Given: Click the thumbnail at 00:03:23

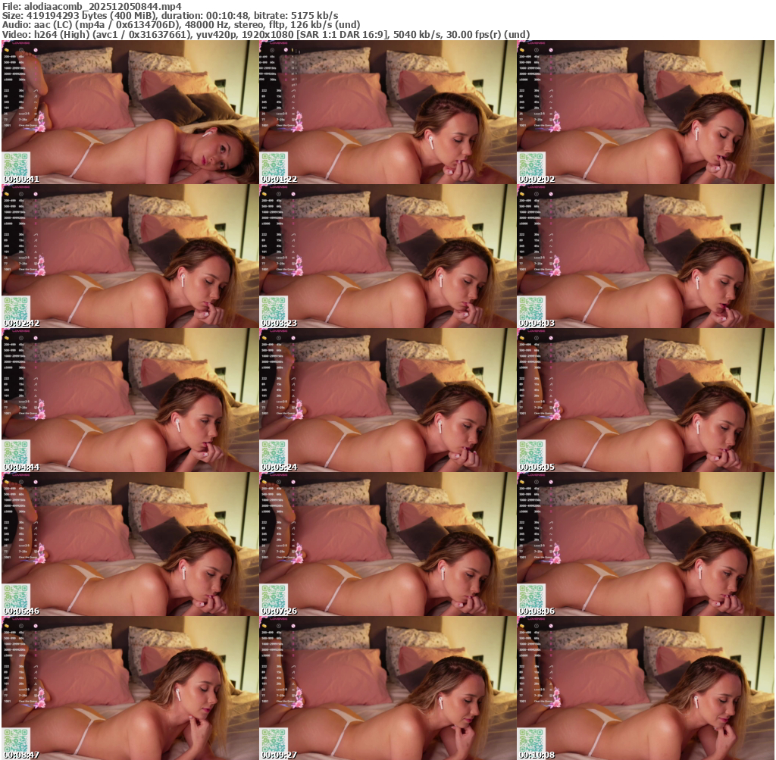Looking at the screenshot, I should pyautogui.click(x=387, y=256).
